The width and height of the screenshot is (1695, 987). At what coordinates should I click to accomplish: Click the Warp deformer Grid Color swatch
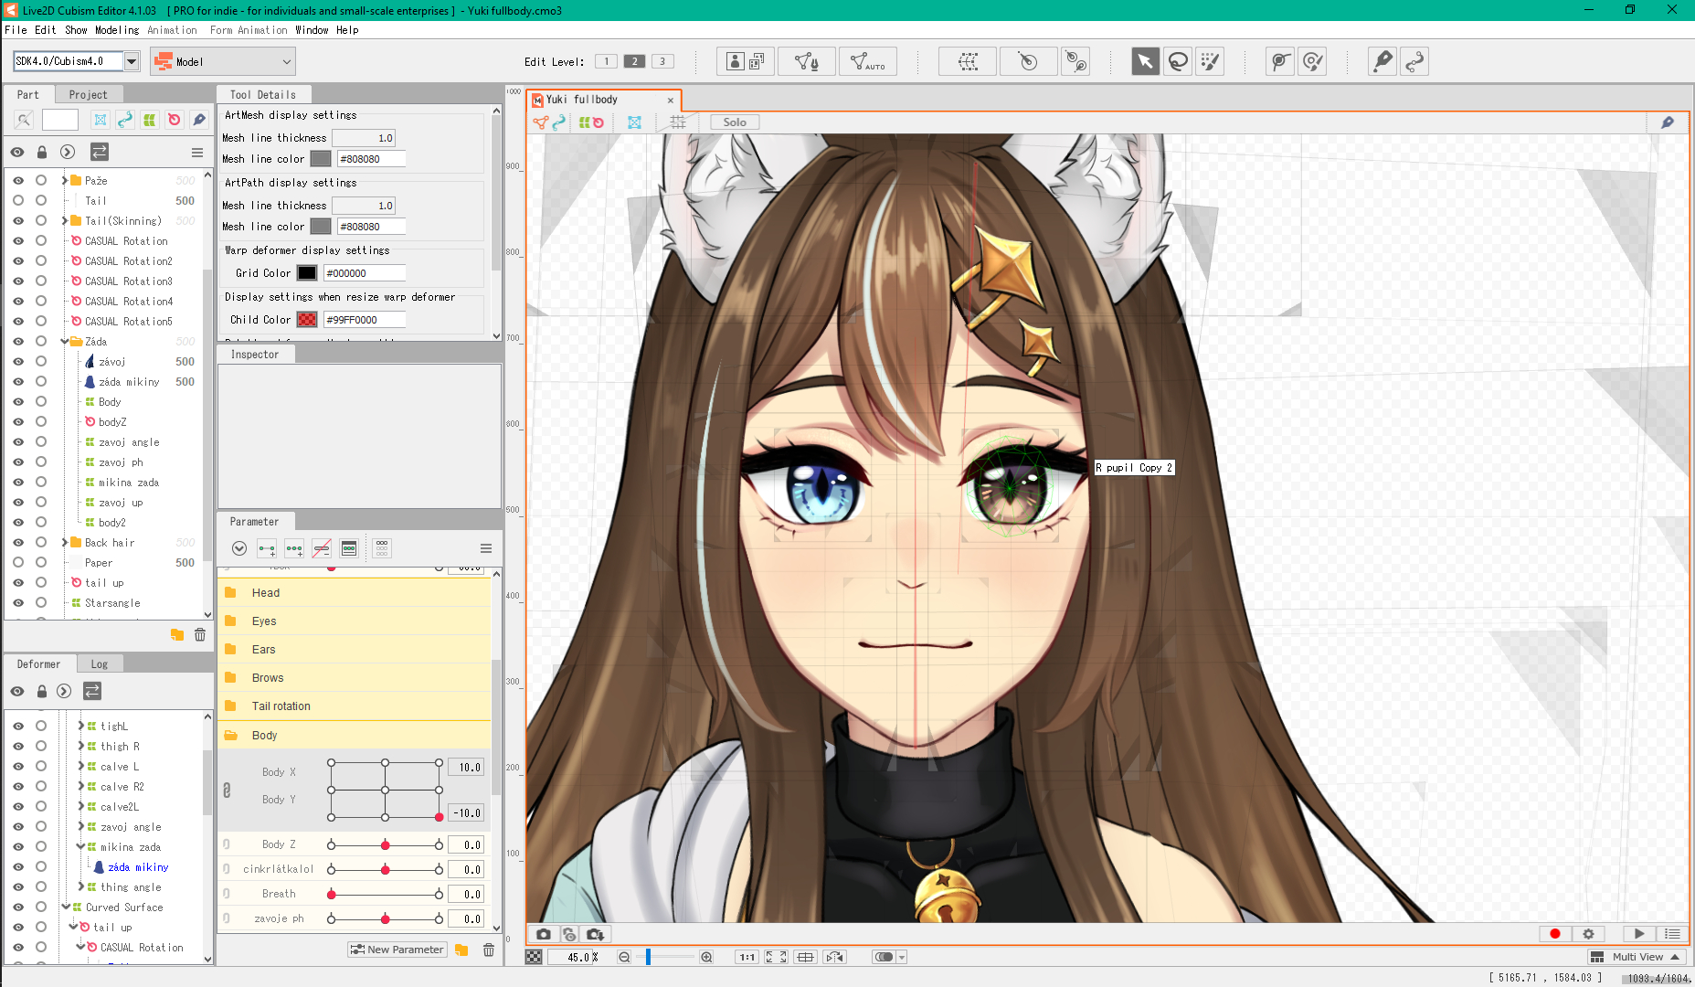(x=307, y=273)
